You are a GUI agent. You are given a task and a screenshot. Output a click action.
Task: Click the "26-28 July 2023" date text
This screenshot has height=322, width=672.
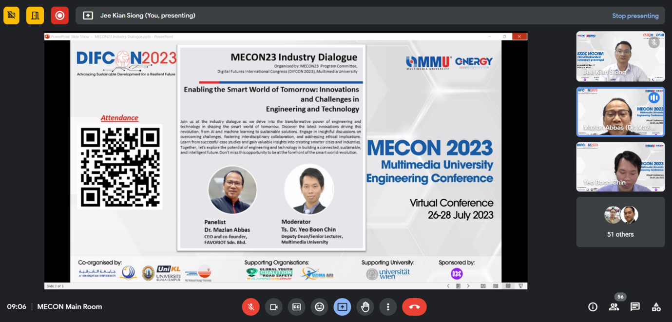[461, 215]
